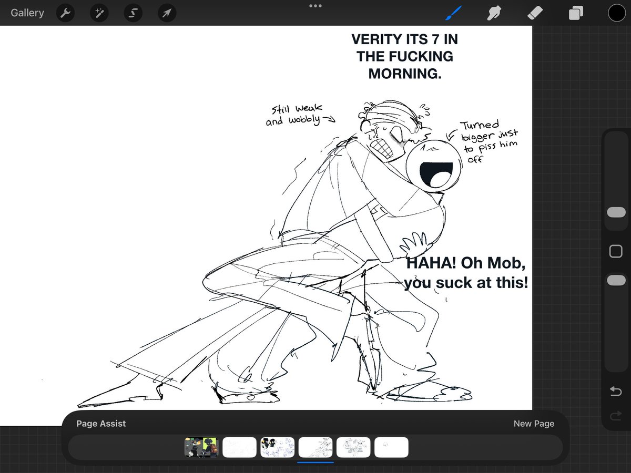The image size is (631, 473).
Task: Select the Transform arrow tool
Action: [x=167, y=13]
